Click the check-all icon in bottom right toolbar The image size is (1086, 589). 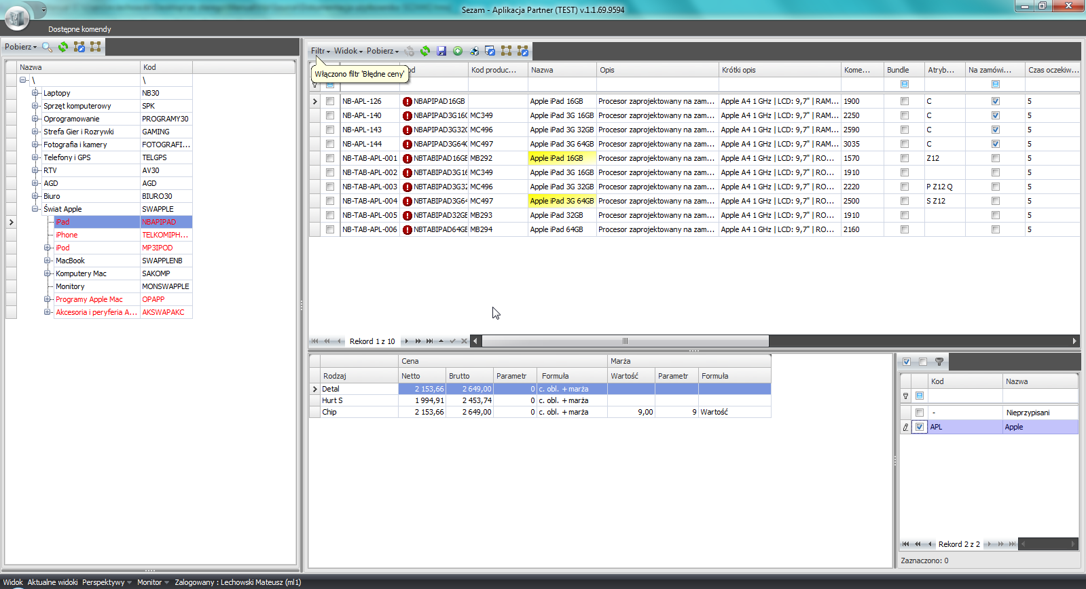(907, 362)
